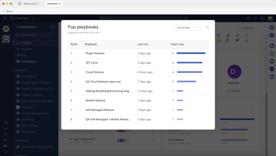Click the david293 avatar

[x=234, y=72]
